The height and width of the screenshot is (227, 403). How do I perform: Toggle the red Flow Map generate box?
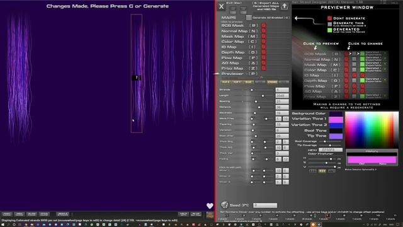click(263, 57)
